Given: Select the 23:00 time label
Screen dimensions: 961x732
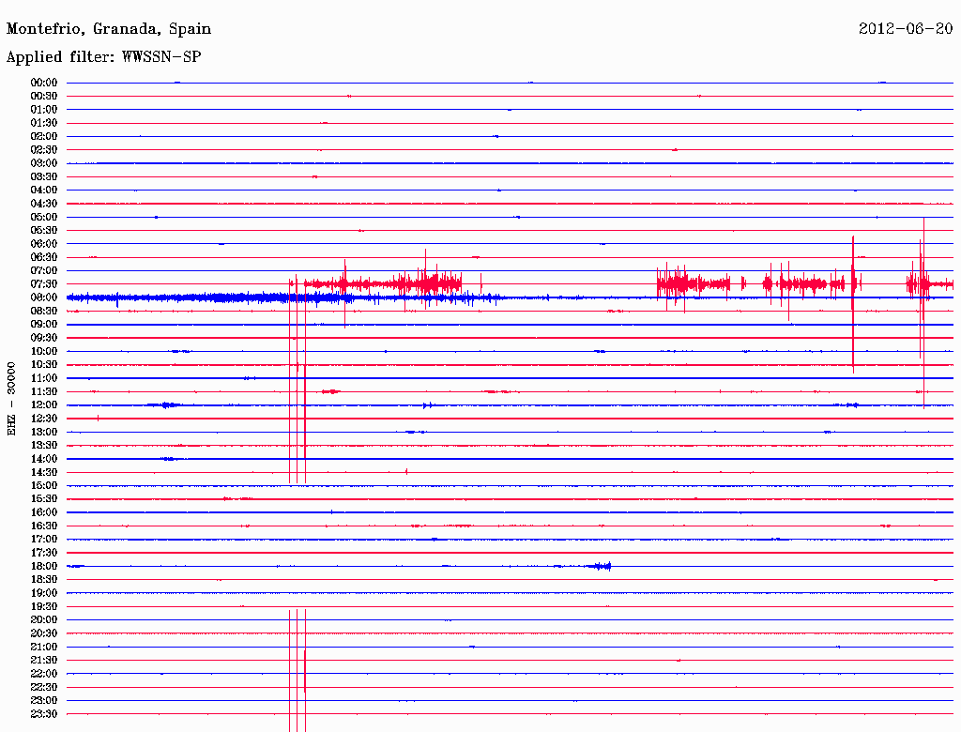Looking at the screenshot, I should tap(44, 700).
